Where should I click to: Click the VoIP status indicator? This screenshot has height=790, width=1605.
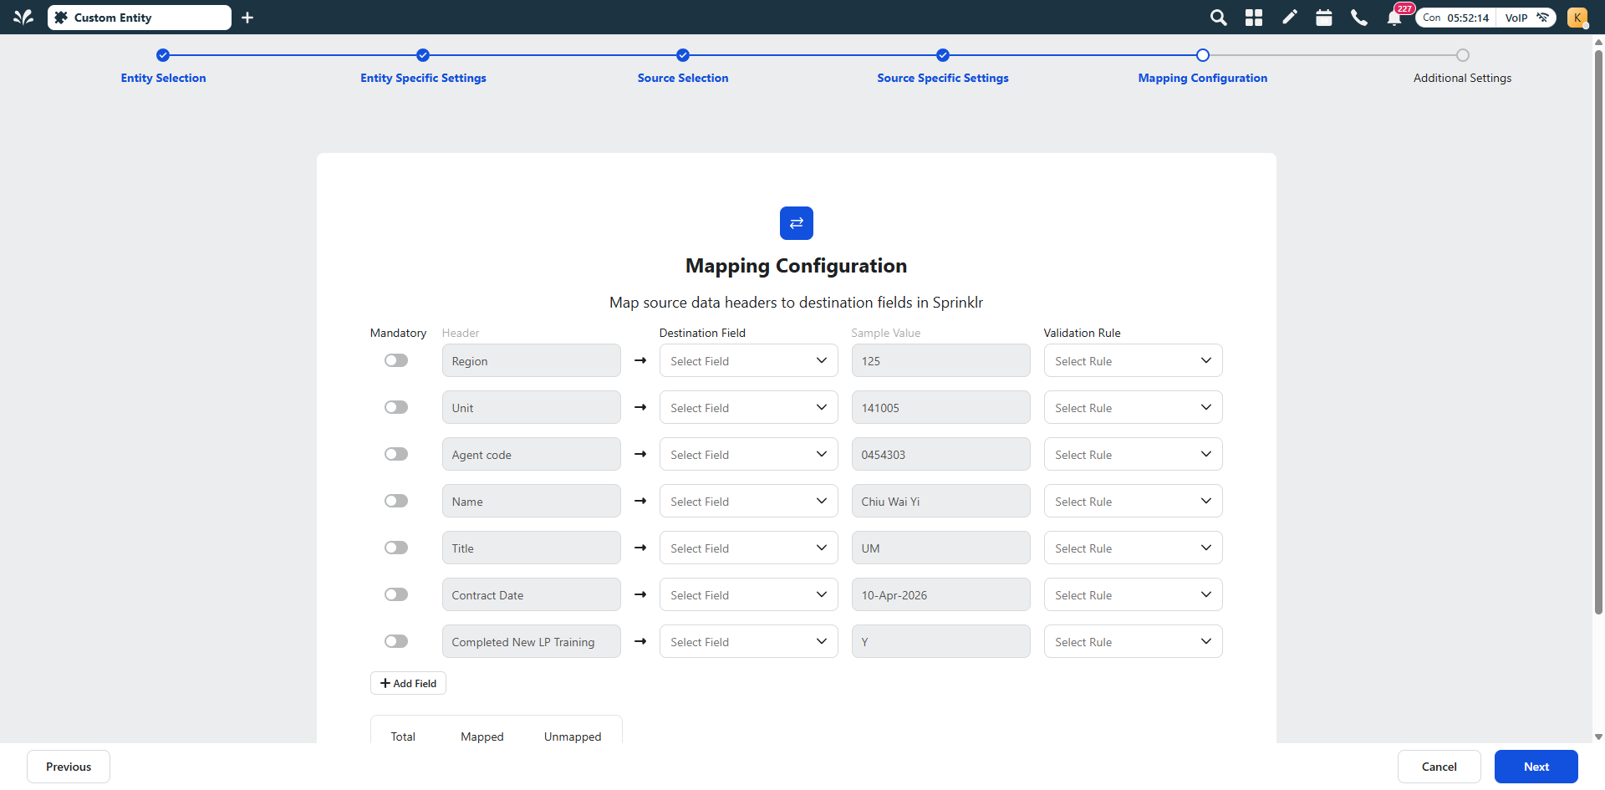(x=1526, y=18)
